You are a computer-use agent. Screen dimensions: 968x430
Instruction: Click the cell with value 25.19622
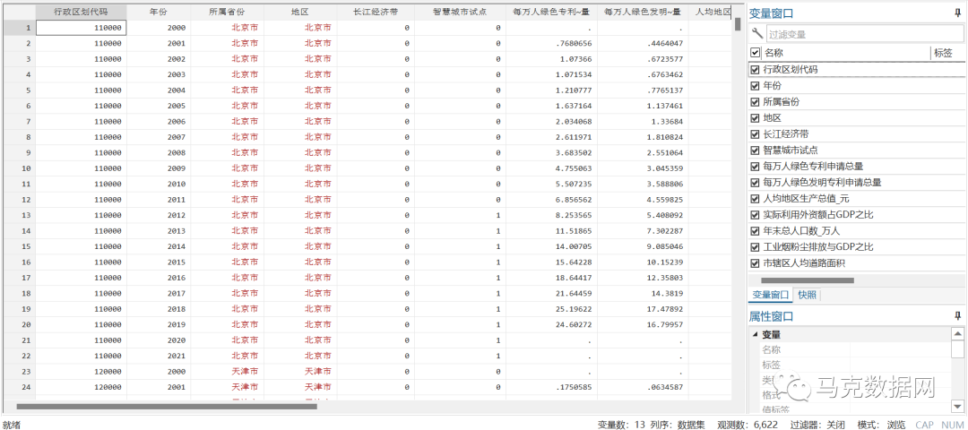[551, 309]
